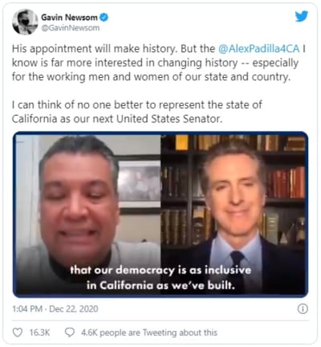Like the tweet via heart icon
The height and width of the screenshot is (347, 321).
[x=18, y=333]
